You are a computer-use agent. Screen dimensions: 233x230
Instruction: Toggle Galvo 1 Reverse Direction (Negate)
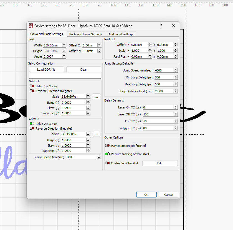(32, 91)
